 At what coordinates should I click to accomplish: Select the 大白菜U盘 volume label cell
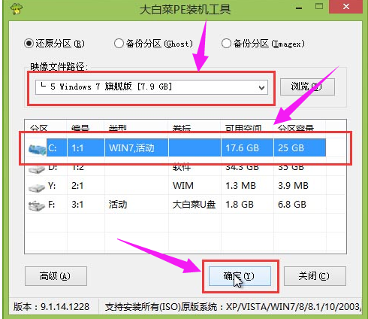coord(194,205)
